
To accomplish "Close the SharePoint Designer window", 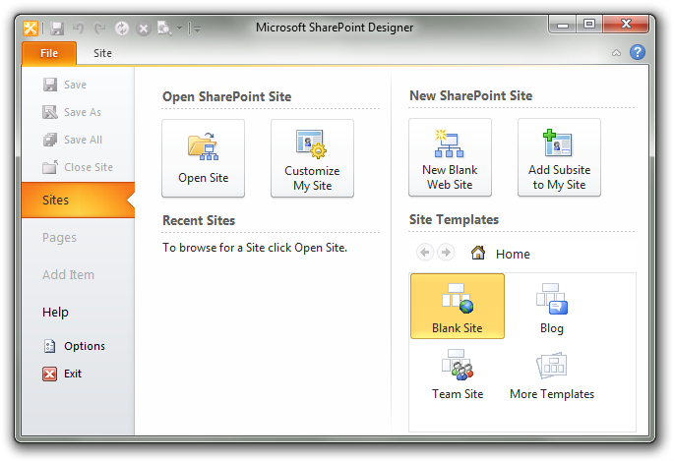I will pos(626,24).
